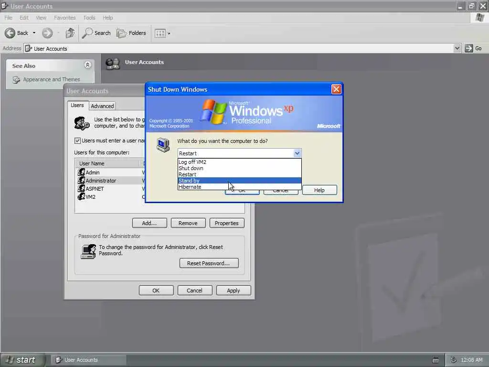Collapse the Restart combo box arrow
489x367 pixels.
coord(297,153)
